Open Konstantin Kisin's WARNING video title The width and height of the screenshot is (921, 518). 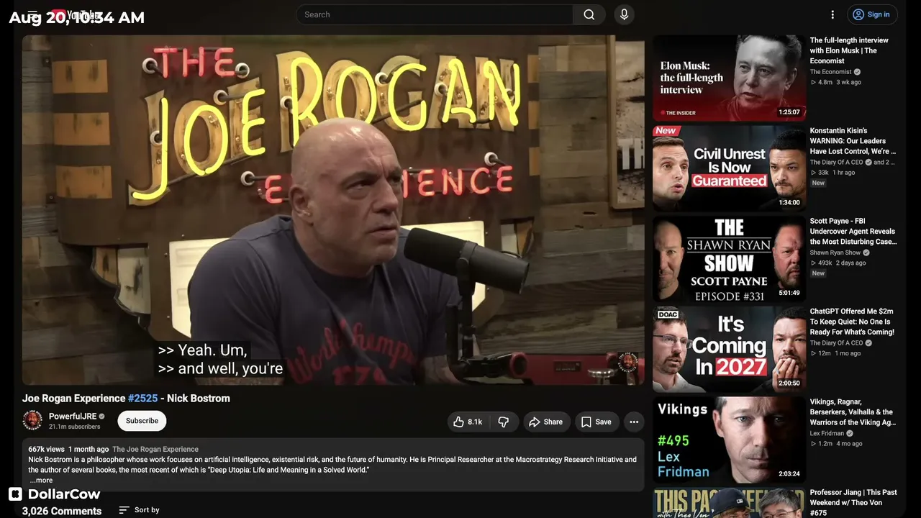tap(853, 141)
